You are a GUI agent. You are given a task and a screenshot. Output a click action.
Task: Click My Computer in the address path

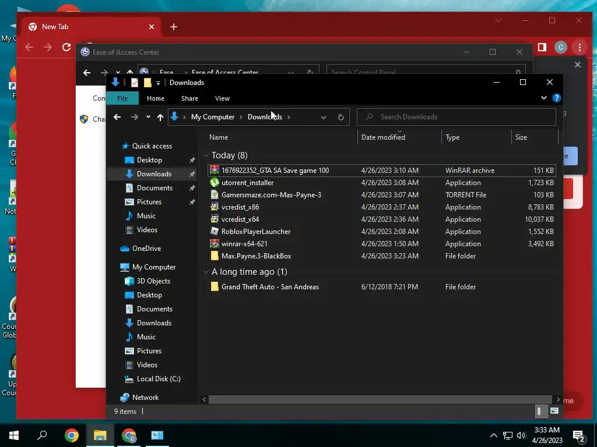[212, 117]
